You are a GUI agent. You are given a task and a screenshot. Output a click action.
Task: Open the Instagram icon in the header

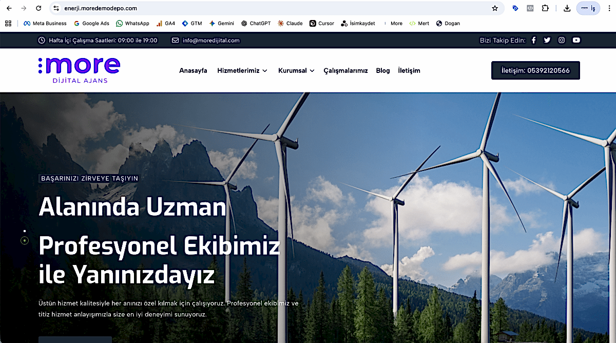[x=562, y=40]
